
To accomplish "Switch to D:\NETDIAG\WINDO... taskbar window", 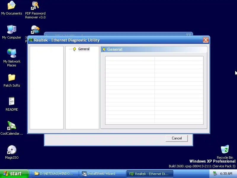I will [x=55, y=174].
